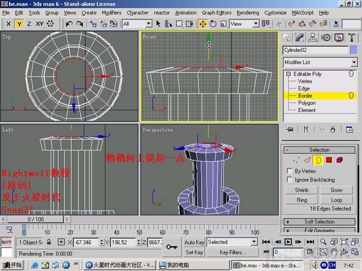Toggle the selection lock padlock
The image size is (362, 271).
(x=49, y=242)
